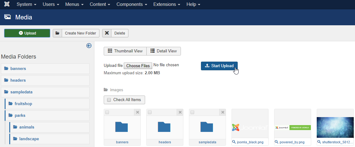Select the landscape folder in sidebar

coord(29,139)
